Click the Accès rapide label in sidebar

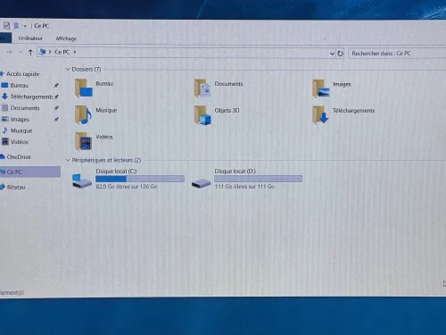(23, 74)
